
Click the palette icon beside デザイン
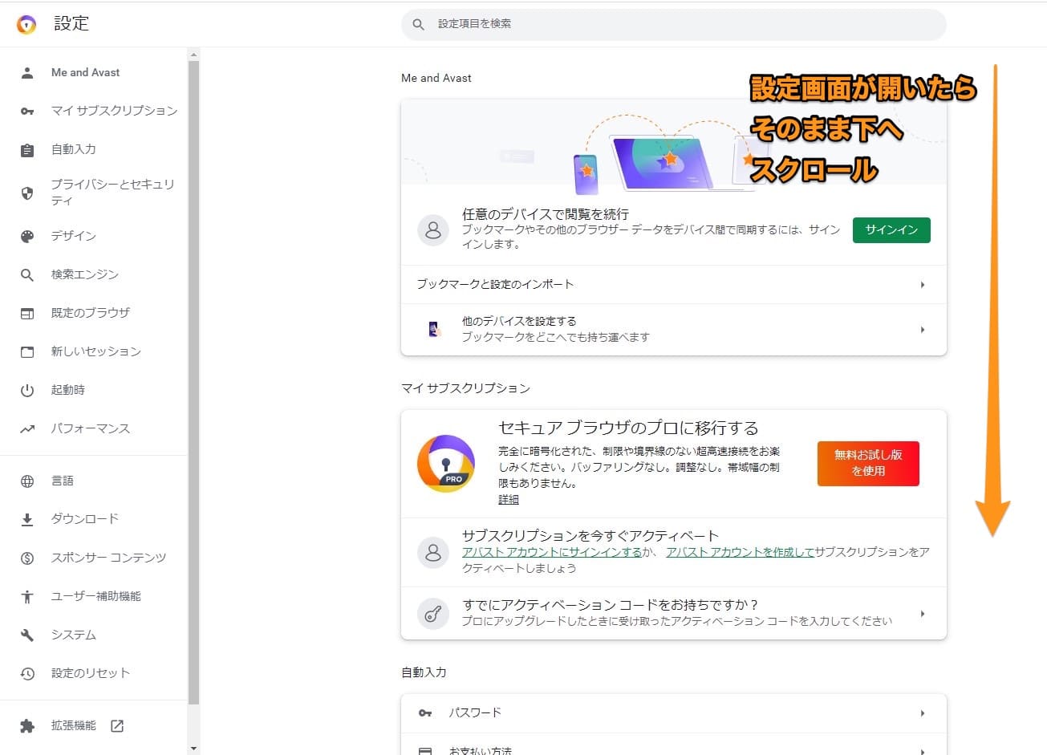pos(27,236)
